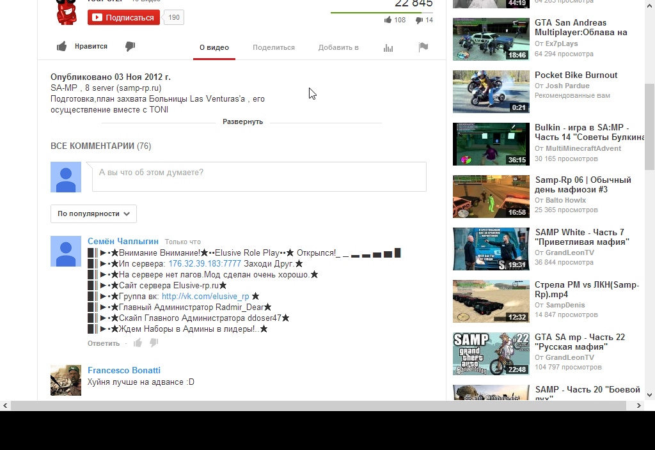Reply to comment via Ответить

(104, 343)
